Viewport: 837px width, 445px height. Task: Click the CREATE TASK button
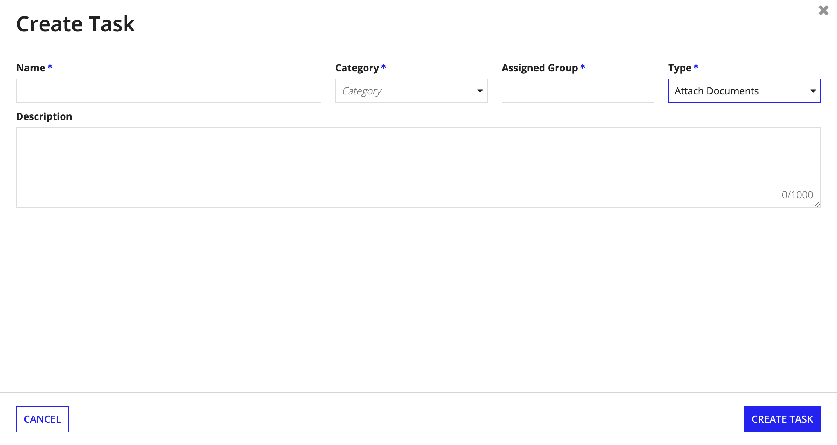pos(783,419)
